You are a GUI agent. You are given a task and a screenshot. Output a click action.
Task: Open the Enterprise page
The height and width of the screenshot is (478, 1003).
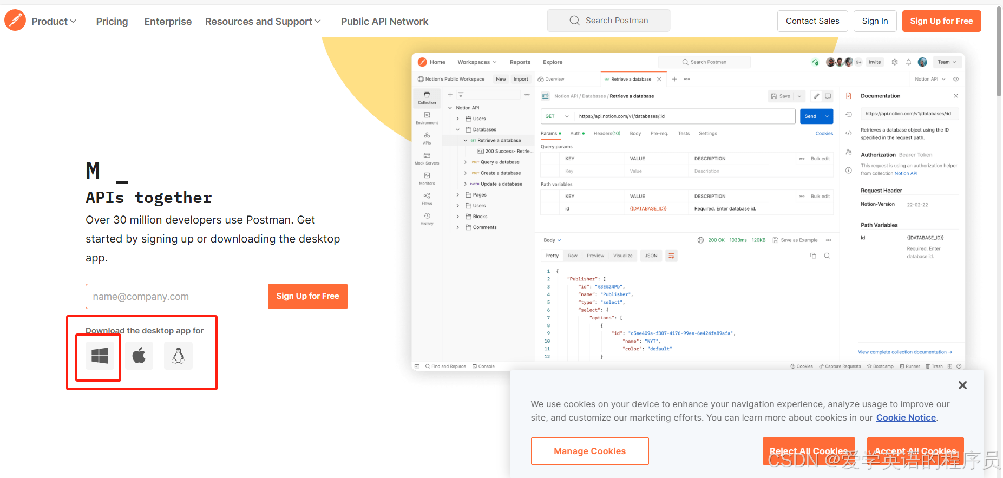coord(168,21)
